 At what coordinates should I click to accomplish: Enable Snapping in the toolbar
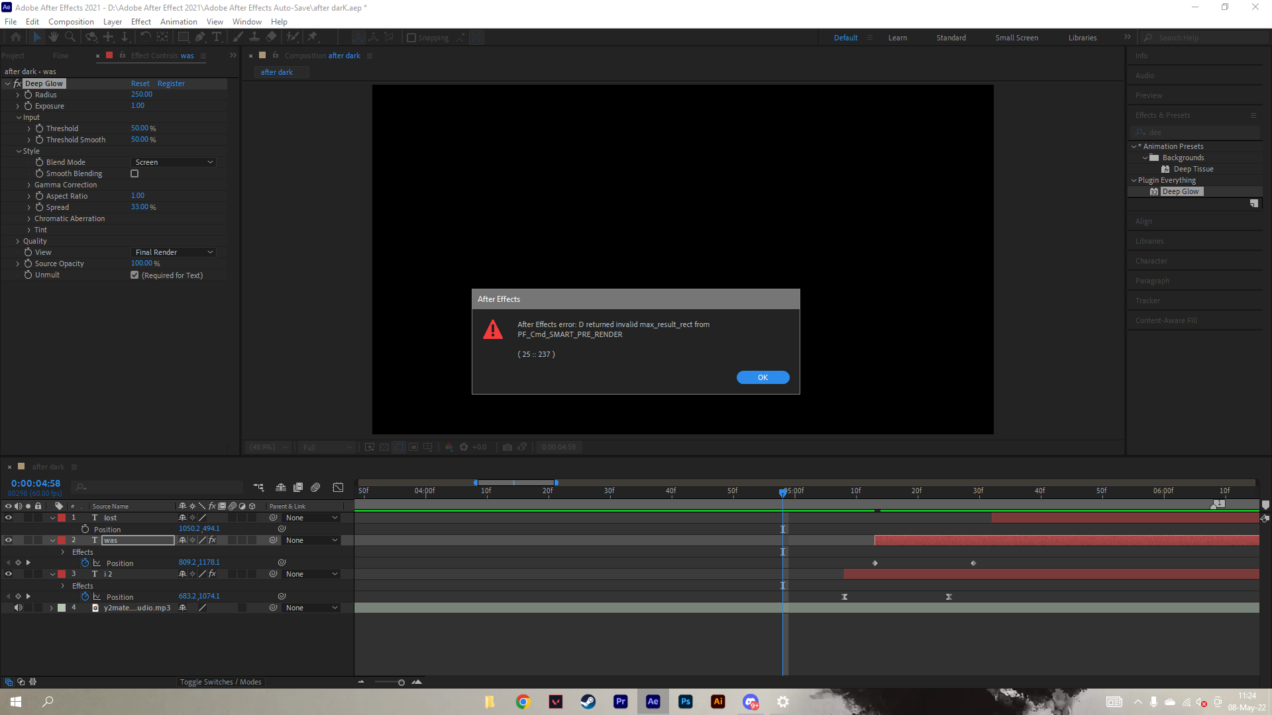[x=411, y=38]
